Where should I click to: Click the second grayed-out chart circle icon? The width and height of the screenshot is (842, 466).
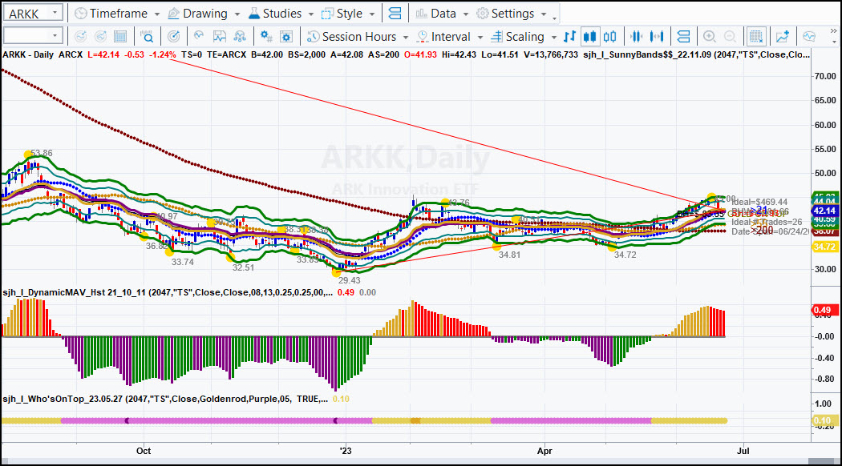tap(100, 37)
